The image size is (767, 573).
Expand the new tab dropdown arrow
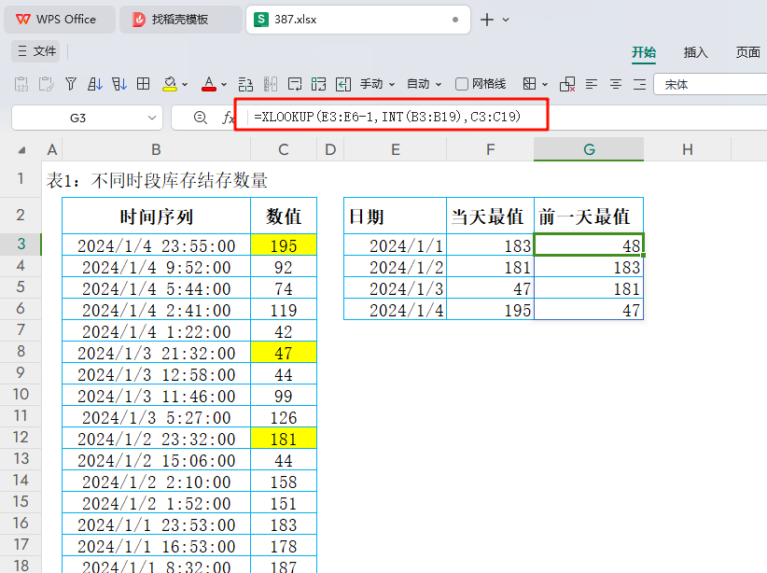[x=506, y=20]
